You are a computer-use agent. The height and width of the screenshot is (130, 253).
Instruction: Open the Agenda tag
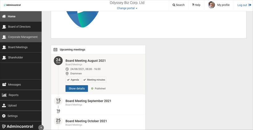pyautogui.click(x=73, y=80)
